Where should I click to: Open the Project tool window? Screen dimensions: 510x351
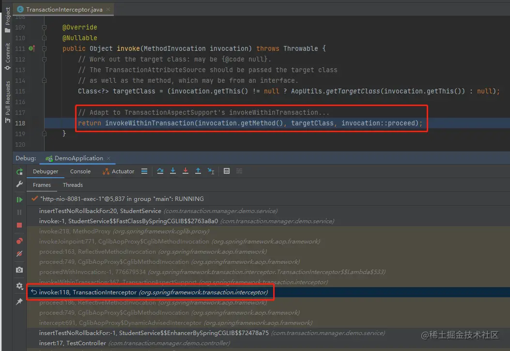7,19
